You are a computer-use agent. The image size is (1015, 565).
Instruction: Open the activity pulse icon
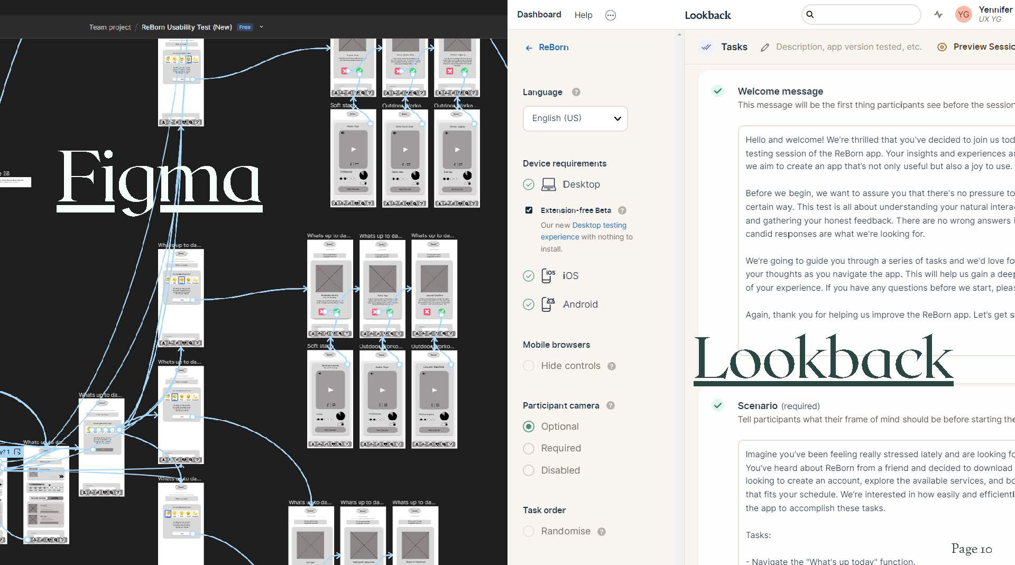[x=938, y=15]
